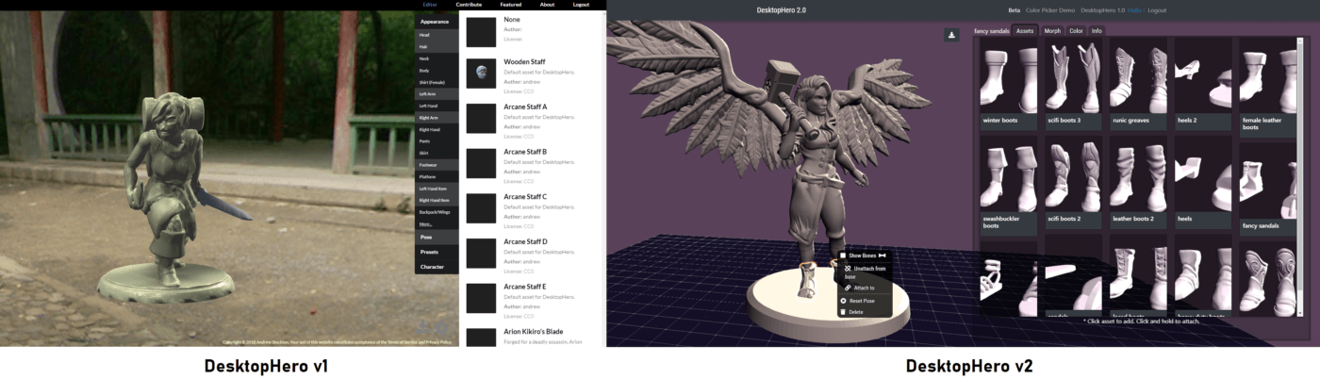Expand the Pose section in v1

pyautogui.click(x=437, y=238)
